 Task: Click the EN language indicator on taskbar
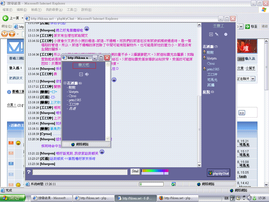tap(226, 198)
